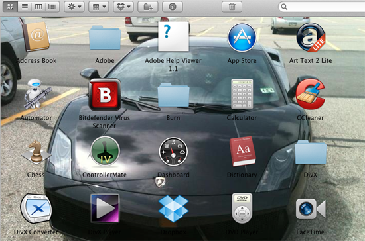
Task: Click the 'Bitdefender Virus Scanner' label
Action: pyautogui.click(x=104, y=122)
